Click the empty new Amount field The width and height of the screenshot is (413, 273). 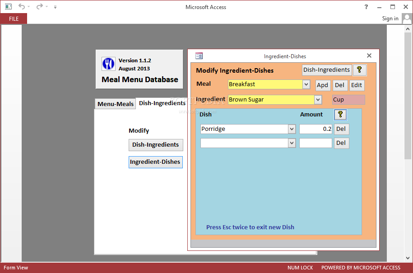[316, 143]
